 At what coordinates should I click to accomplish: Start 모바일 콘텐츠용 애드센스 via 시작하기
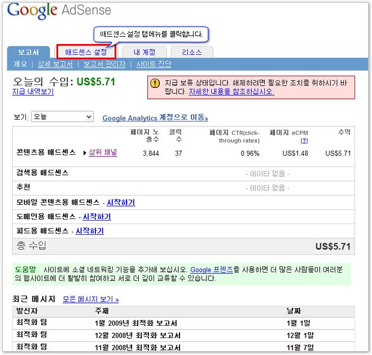tap(121, 203)
